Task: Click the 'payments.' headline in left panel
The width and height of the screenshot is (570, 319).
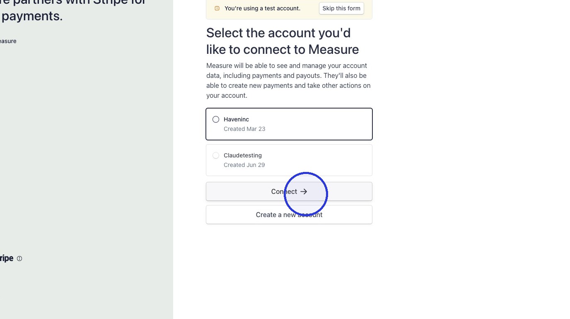Action: pos(31,16)
